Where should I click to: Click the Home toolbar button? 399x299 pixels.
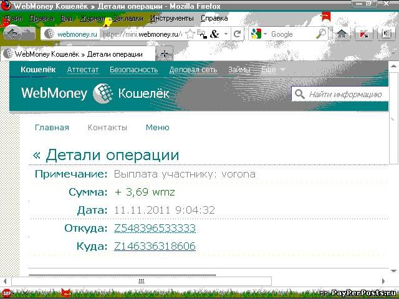coord(342,34)
